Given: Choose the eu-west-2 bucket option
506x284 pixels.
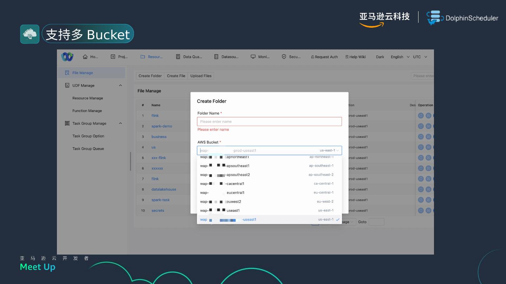Looking at the screenshot, I should 269,202.
